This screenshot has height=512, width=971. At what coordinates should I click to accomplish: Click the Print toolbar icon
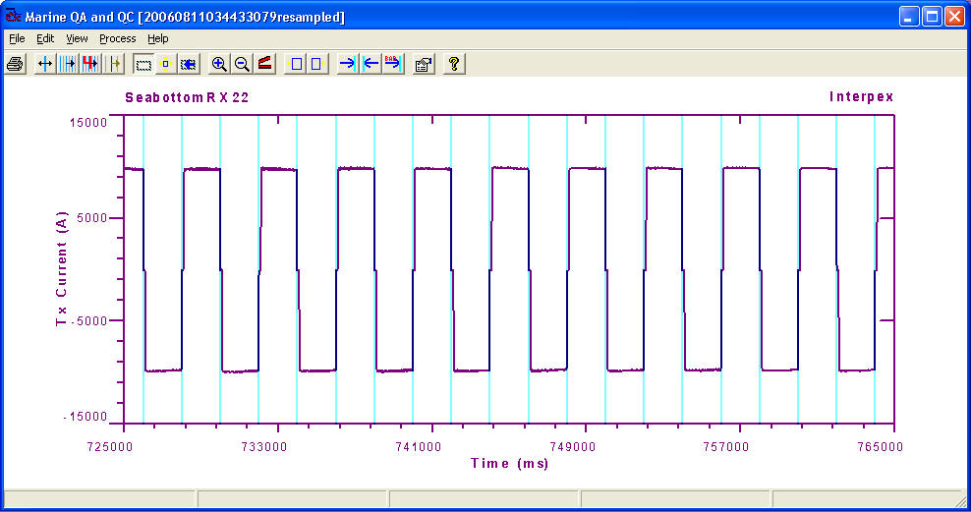click(16, 64)
